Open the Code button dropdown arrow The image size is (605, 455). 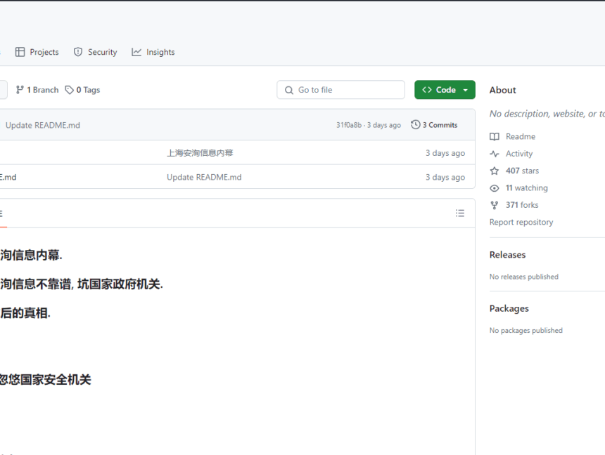(x=465, y=89)
